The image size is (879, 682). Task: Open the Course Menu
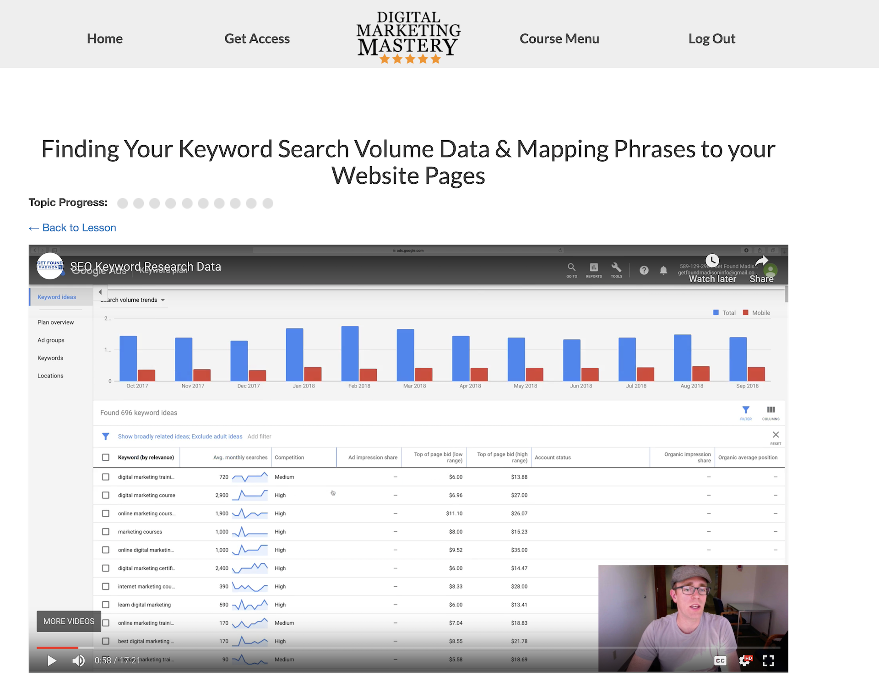pyautogui.click(x=559, y=38)
